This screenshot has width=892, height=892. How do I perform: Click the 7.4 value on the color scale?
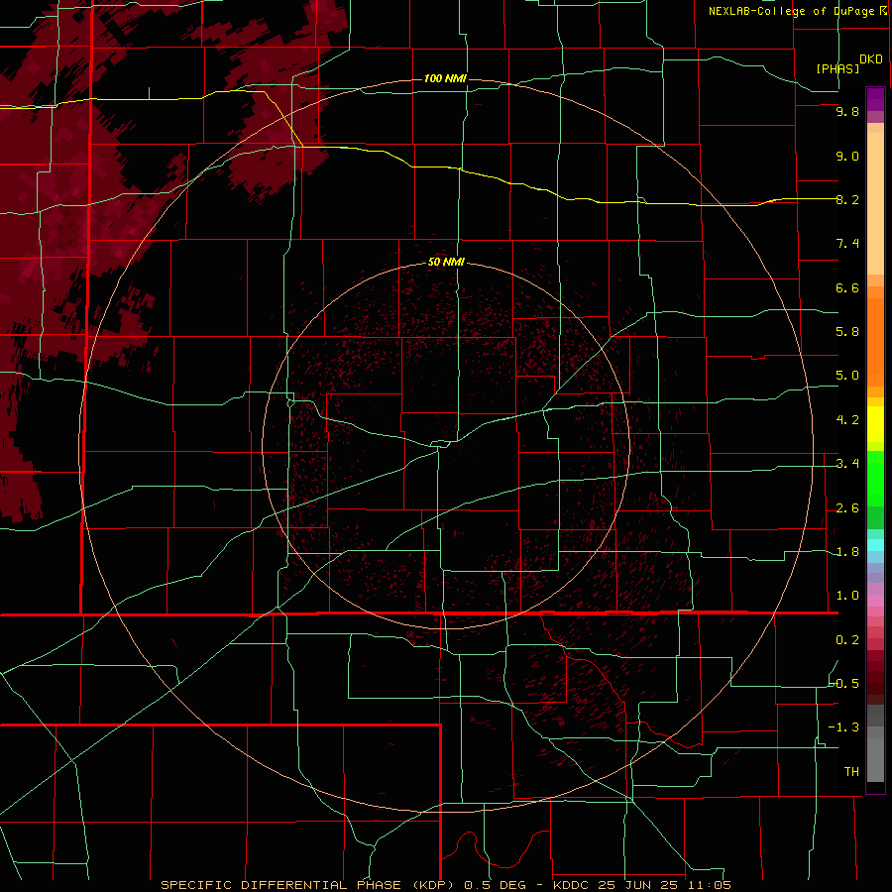(x=847, y=244)
